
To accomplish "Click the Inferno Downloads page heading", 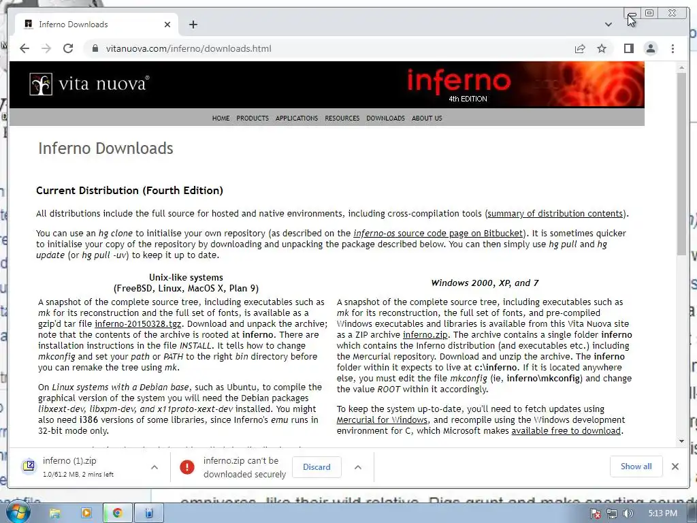I will coord(106,148).
